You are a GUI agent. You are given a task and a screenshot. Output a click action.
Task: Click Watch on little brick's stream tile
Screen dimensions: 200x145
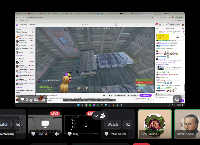(113, 124)
